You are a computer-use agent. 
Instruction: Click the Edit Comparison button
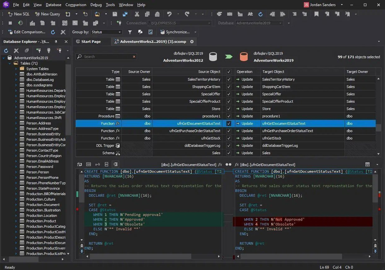pos(27,32)
